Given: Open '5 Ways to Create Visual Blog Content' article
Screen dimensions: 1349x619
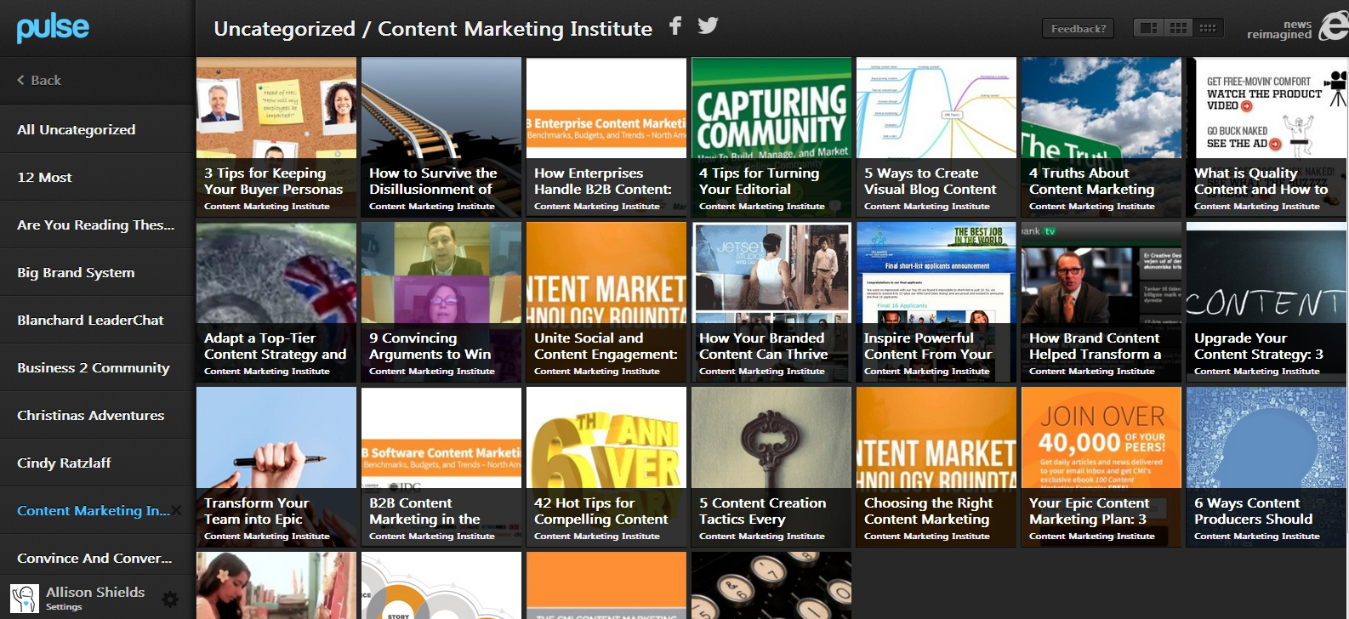Looking at the screenshot, I should 936,137.
